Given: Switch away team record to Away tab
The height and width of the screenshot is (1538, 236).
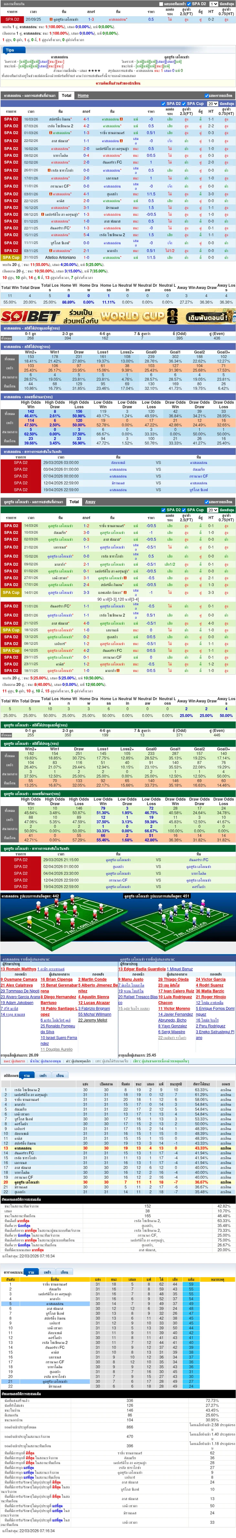Looking at the screenshot, I should click(90, 502).
